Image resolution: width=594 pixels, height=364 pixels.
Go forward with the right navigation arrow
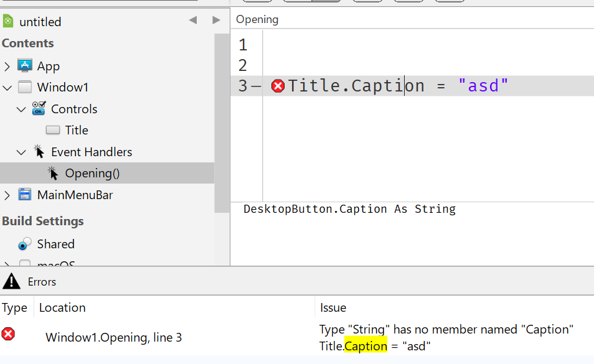pyautogui.click(x=216, y=20)
